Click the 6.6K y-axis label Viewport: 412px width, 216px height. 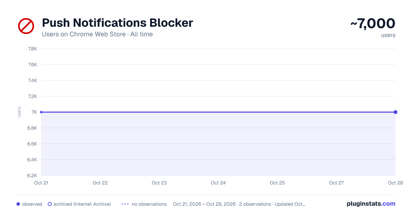click(32, 144)
